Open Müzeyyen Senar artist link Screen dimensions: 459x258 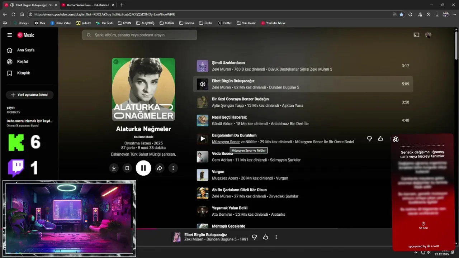coord(226,142)
